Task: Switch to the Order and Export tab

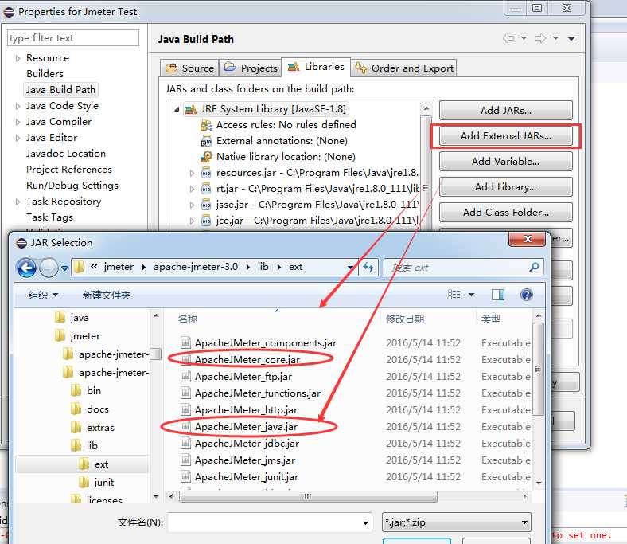Action: (x=404, y=68)
